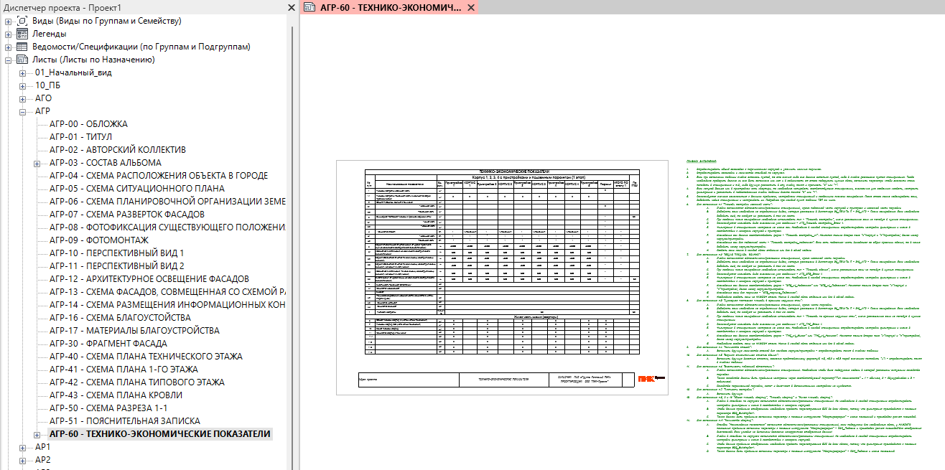Open АГР-40 - СХЕМА ПЛАНА ТЕХНИЧЕСКОГО ЭТАЖА
Viewport: 945px width, 470px height.
coord(146,357)
